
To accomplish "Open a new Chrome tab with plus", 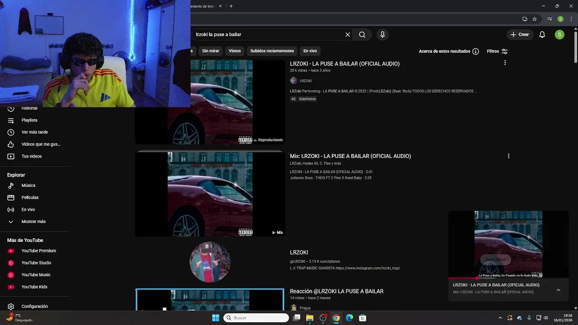I will coord(231,6).
